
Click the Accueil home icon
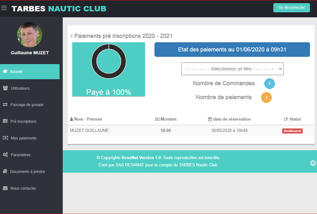(5, 71)
